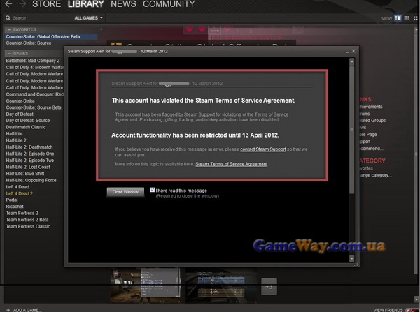Switch to detail view icon
Viewport: 420px width, 312px height.
coord(398,17)
